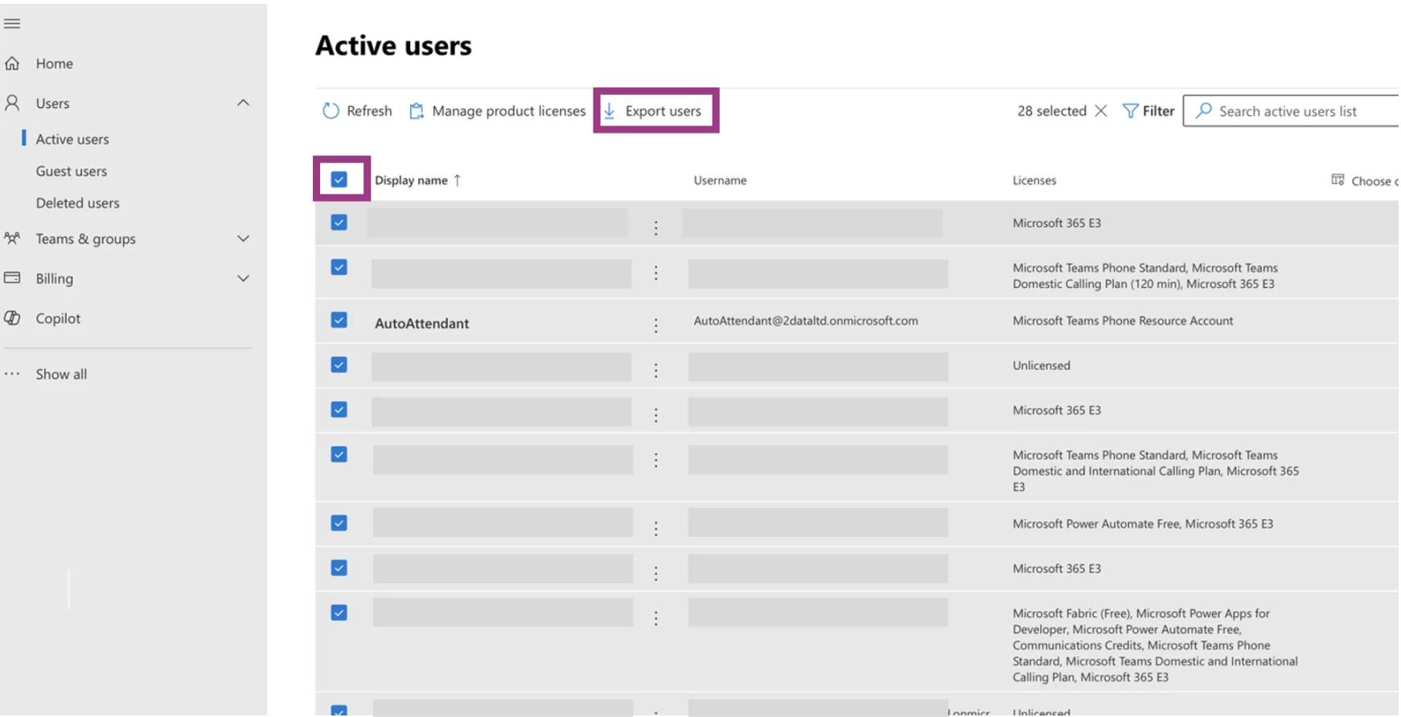
Task: Open more actions for Unlicensed user row
Action: tap(655, 370)
